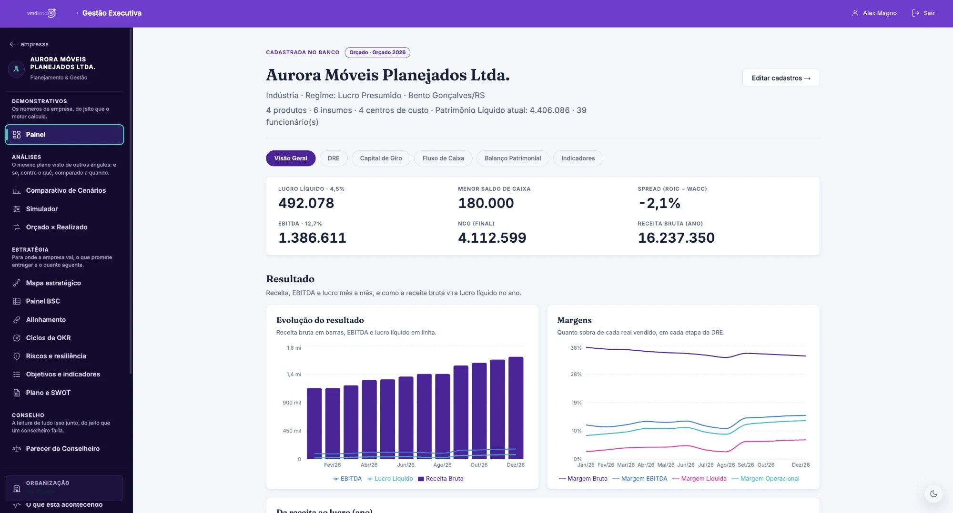
Task: Click the Menor Saldo de Caixa 180.000
Action: pos(486,203)
